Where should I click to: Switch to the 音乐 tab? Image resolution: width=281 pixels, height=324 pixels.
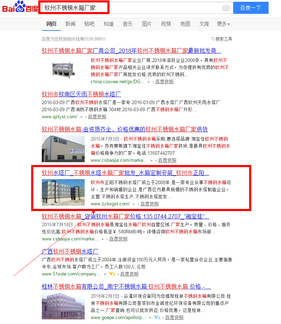[128, 24]
